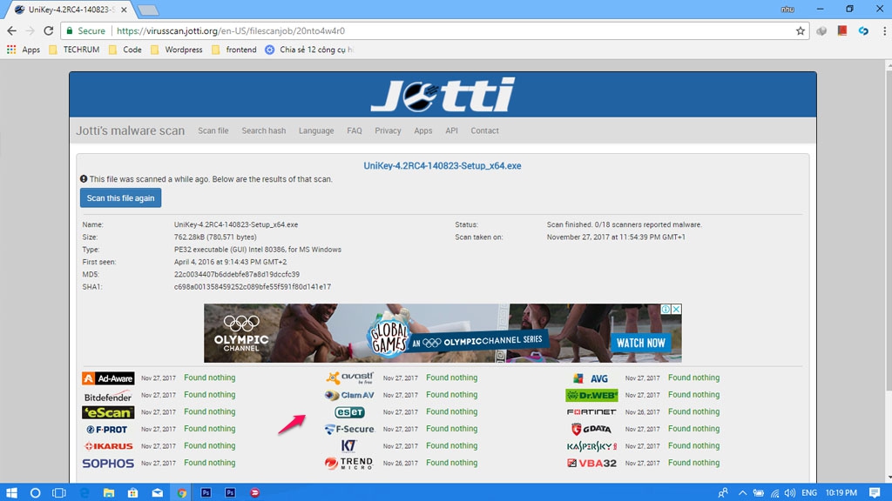Viewport: 892px width, 501px height.
Task: Click the F-PROT scanner logo
Action: tap(107, 430)
